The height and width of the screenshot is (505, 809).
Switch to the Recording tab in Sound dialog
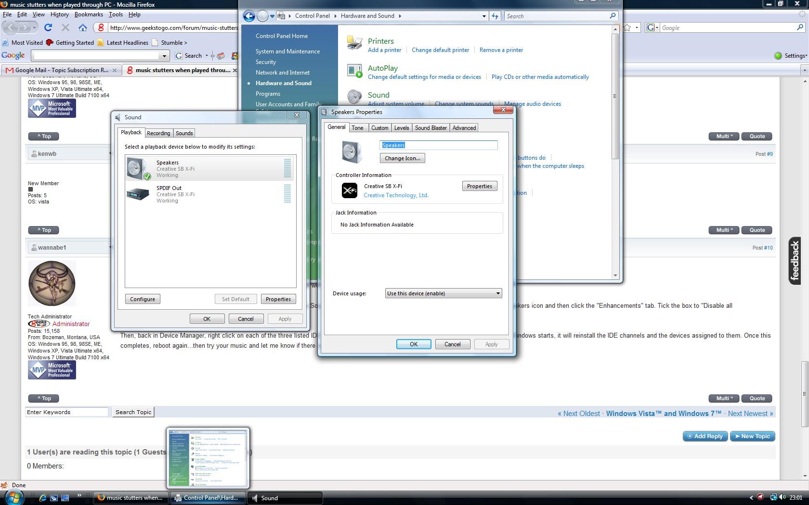(x=158, y=133)
